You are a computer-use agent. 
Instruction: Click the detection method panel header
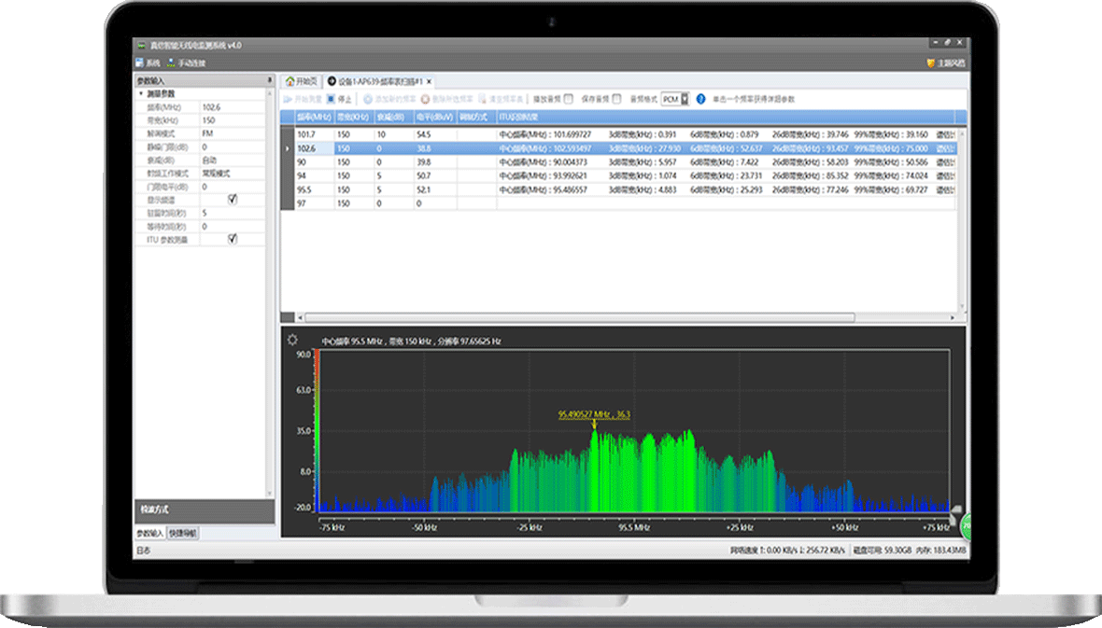[x=204, y=510]
